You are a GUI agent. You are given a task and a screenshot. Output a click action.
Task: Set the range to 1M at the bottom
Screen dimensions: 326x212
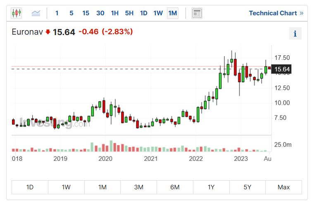102,187
